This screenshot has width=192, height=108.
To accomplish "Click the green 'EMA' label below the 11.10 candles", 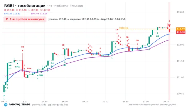I will [17, 67].
